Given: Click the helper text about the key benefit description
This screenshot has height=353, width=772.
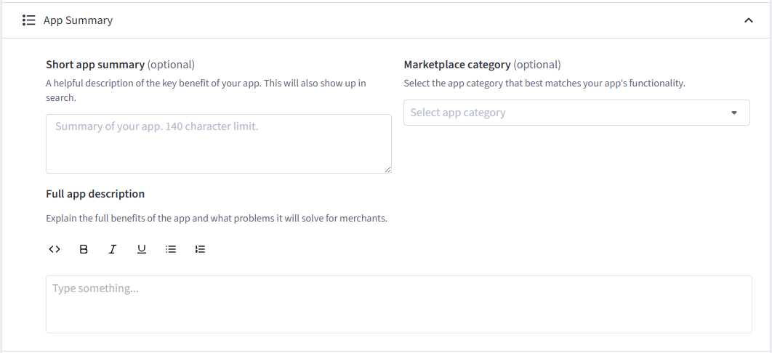Looking at the screenshot, I should coord(206,91).
